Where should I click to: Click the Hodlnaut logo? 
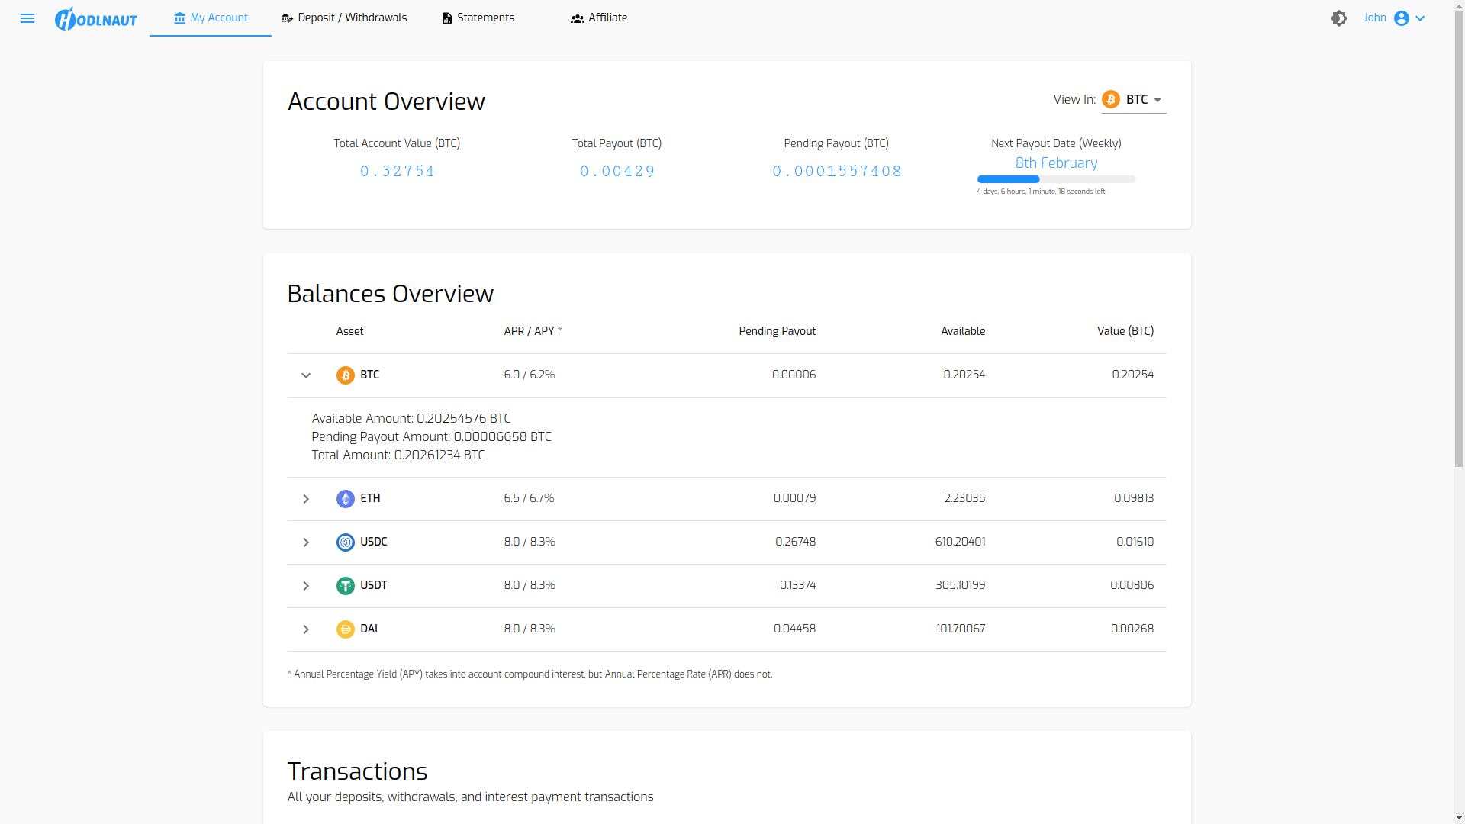tap(96, 19)
